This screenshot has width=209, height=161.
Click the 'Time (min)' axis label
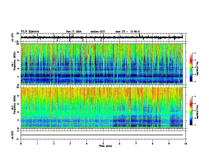106,146
